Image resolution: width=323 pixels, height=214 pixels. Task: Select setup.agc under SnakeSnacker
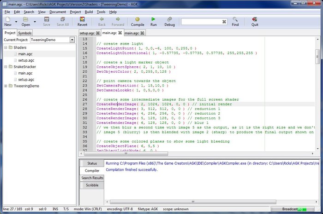[26, 80]
